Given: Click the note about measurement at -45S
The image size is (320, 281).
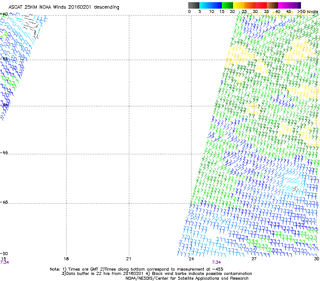Looking at the screenshot, I should pyautogui.click(x=162, y=269).
